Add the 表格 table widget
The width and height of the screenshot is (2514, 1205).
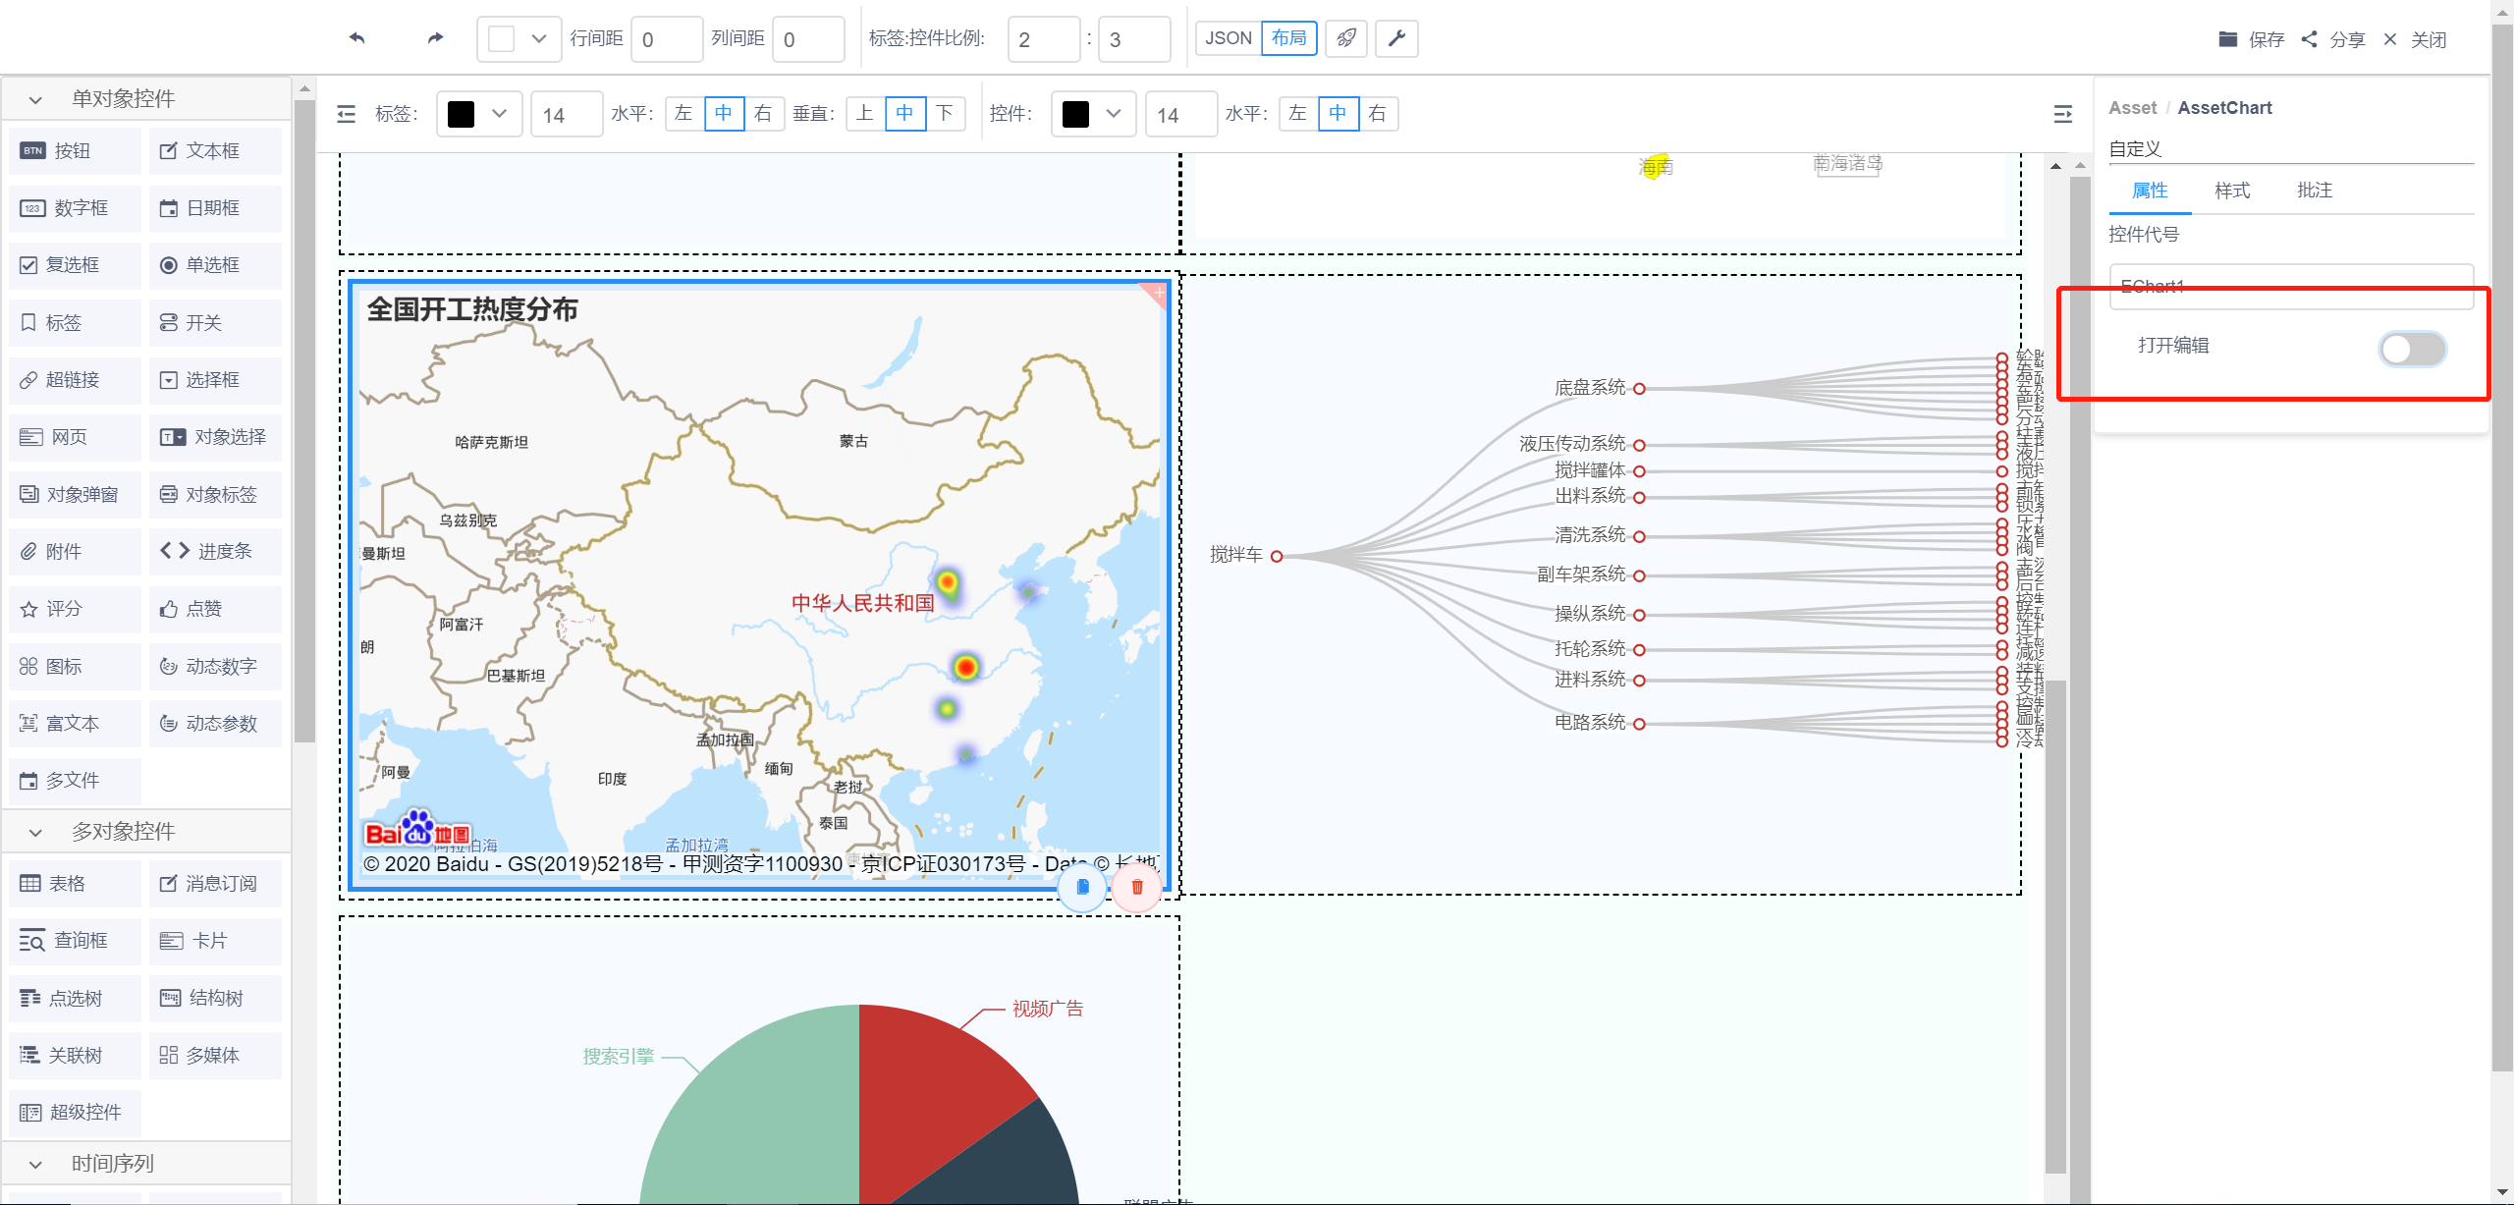coord(75,884)
